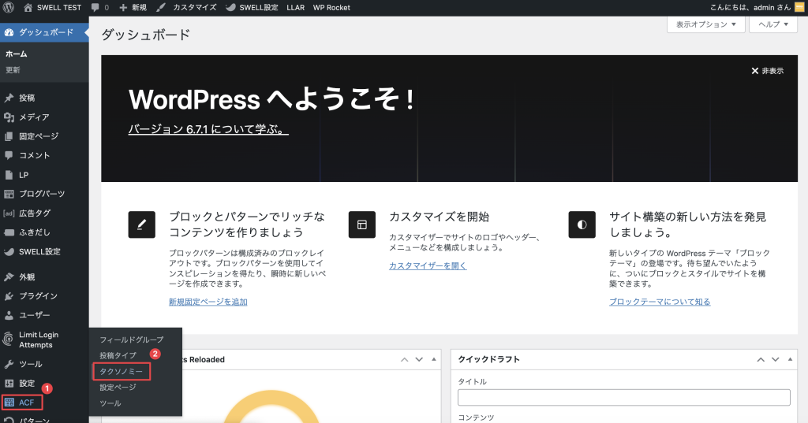Open the ACF menu icon
Viewport: 808px width, 423px height.
tap(9, 403)
